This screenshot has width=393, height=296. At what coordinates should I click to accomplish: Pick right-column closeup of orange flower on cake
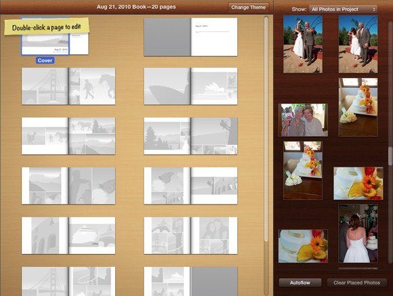click(x=358, y=184)
